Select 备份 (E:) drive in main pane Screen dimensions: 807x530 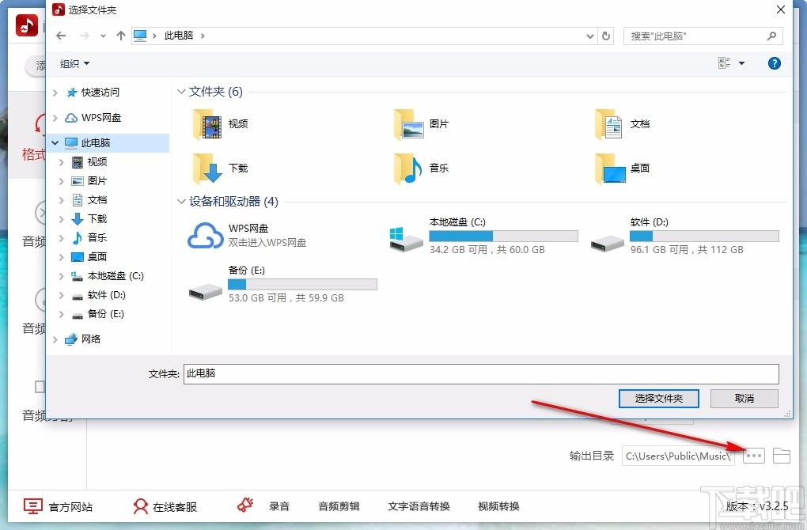[x=283, y=283]
